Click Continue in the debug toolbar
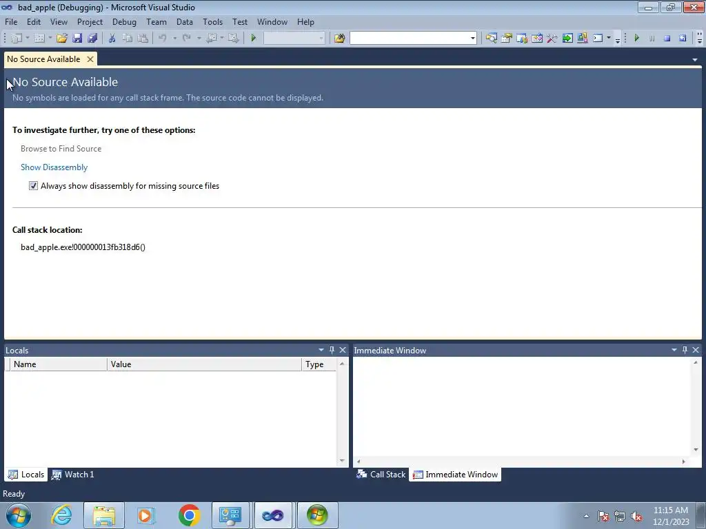 tap(636, 39)
